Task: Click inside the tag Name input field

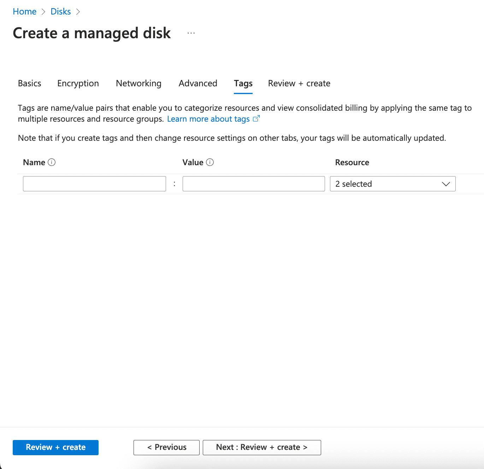Action: pos(94,184)
